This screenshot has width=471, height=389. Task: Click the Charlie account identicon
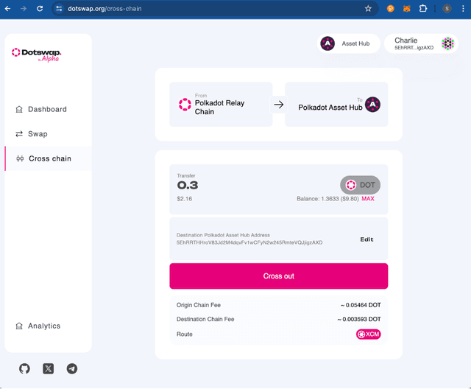tap(447, 43)
